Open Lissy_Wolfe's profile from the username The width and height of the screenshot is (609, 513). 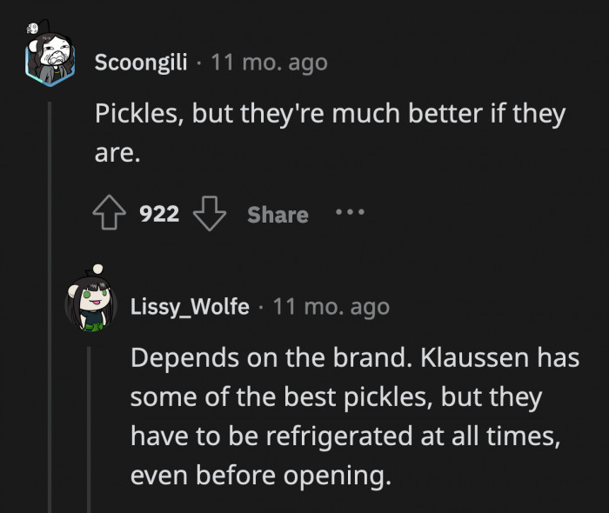190,307
